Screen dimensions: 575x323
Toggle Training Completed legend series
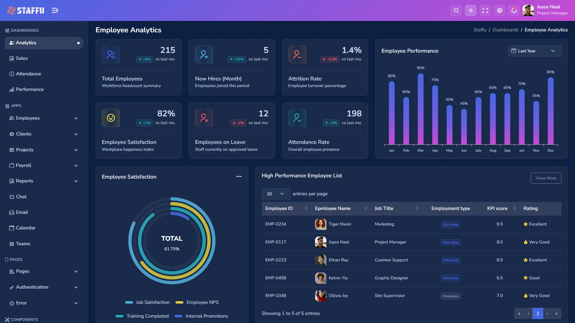142,316
